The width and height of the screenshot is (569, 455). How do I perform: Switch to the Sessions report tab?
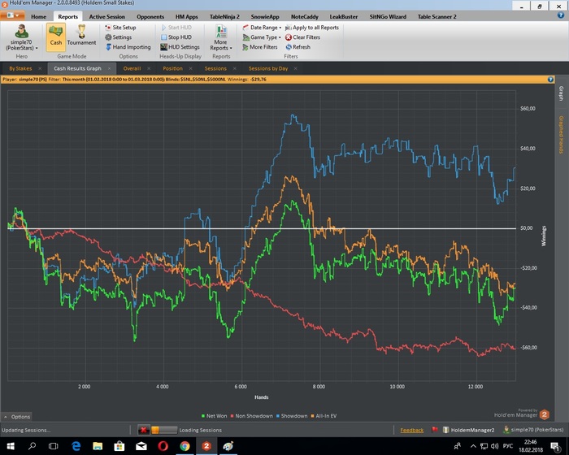[x=215, y=68]
